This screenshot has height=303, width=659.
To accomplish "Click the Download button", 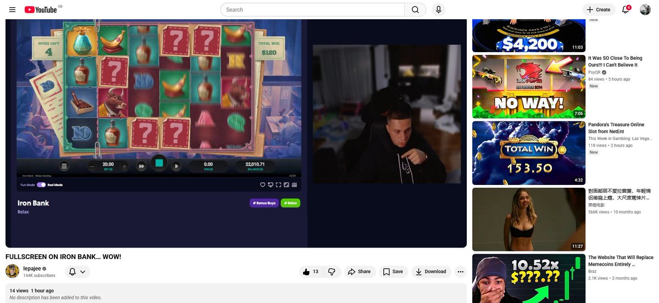I will tap(431, 272).
